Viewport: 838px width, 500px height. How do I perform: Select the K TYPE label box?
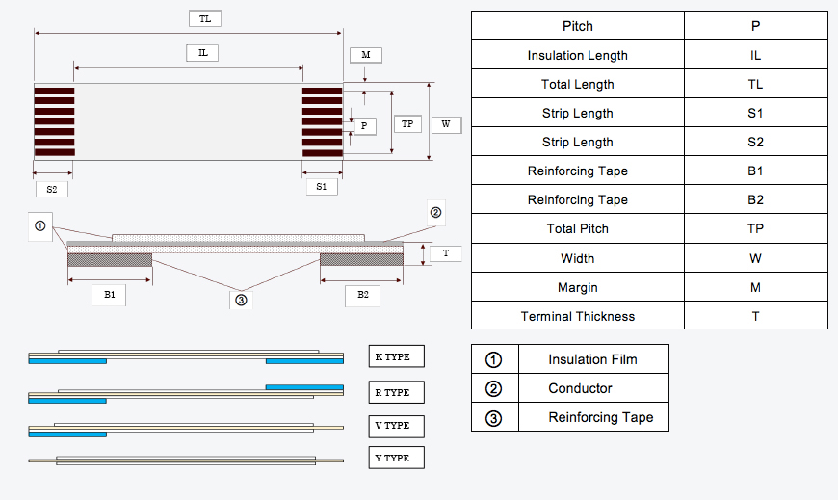(x=396, y=357)
